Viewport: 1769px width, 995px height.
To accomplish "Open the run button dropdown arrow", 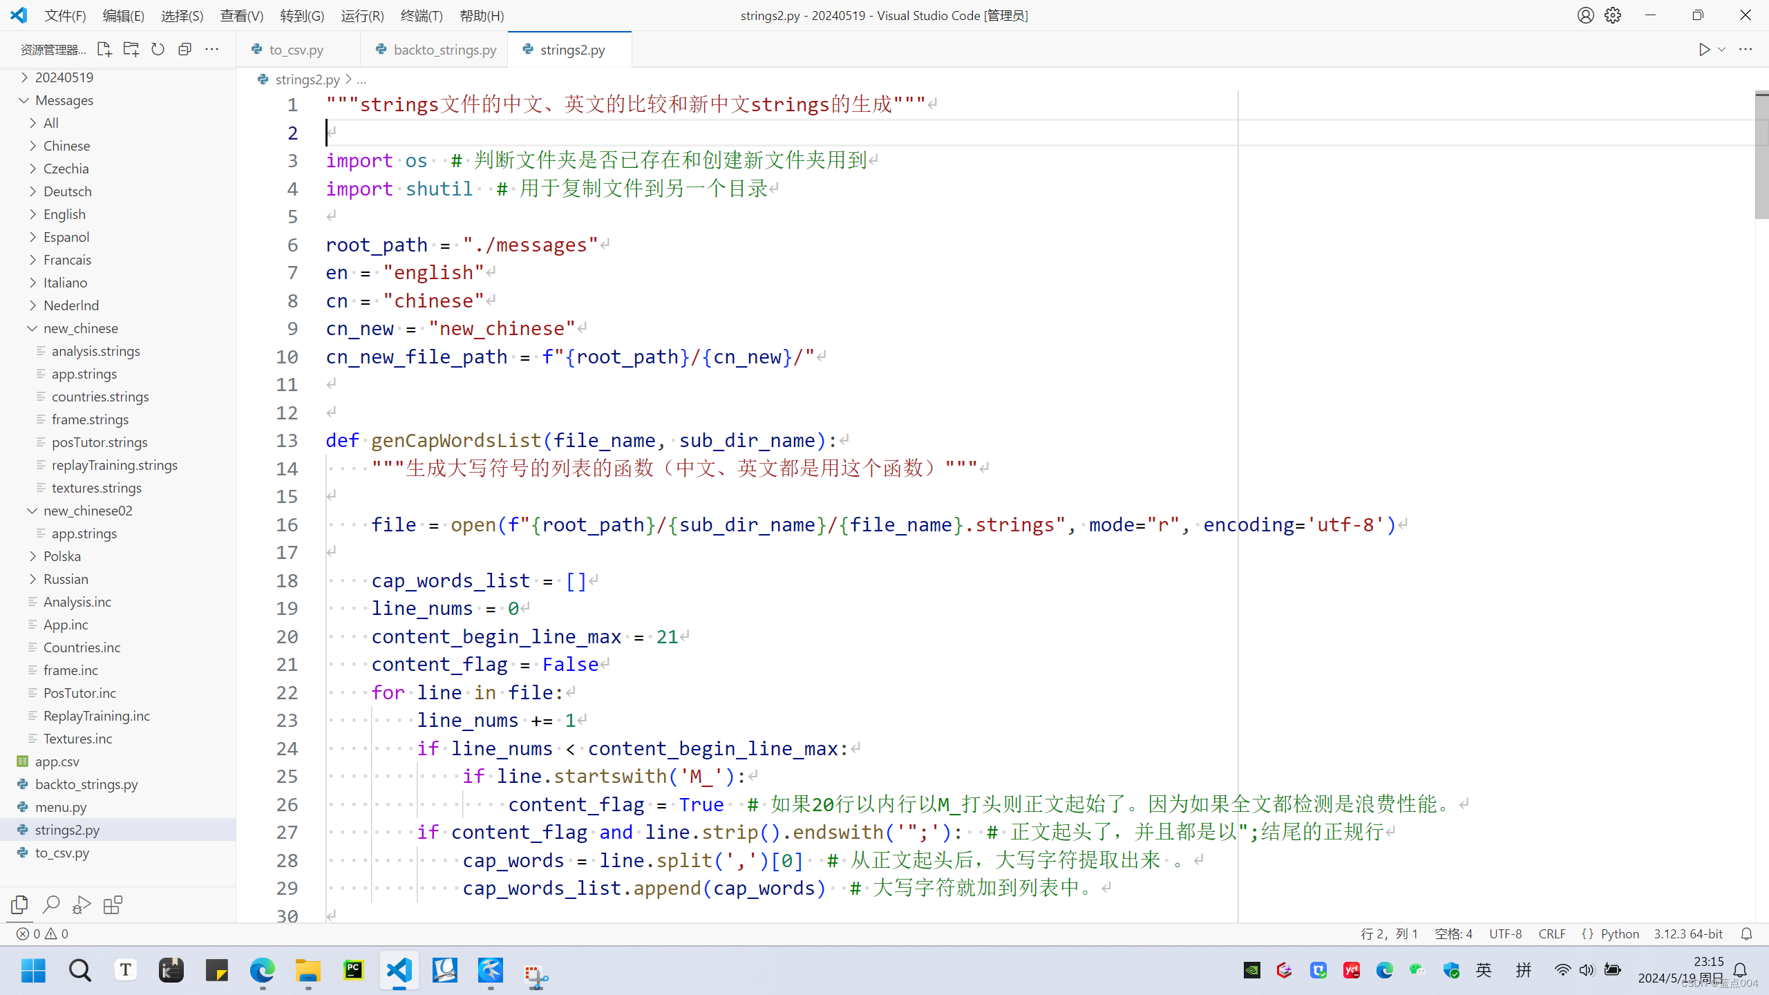I will tap(1721, 49).
